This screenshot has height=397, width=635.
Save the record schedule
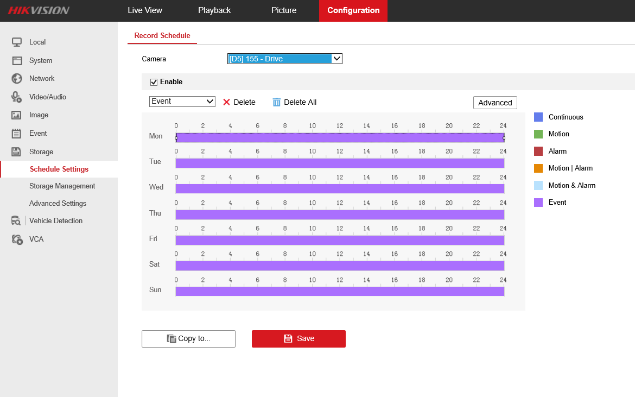299,338
